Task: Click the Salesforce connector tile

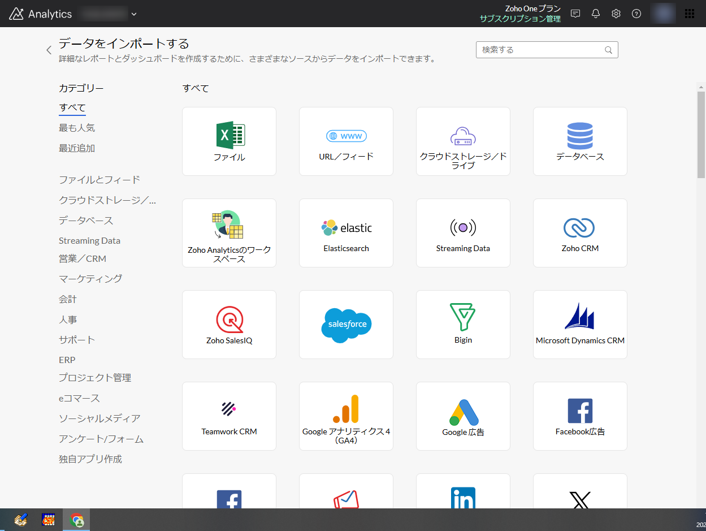Action: [346, 325]
